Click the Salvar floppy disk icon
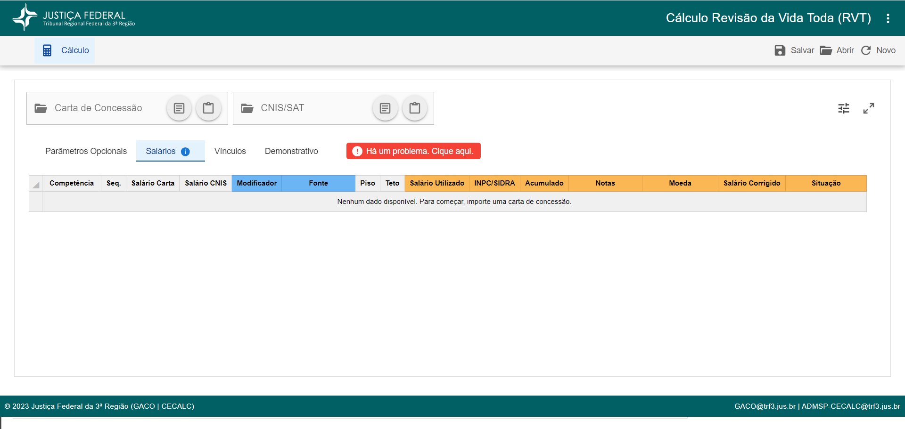This screenshot has width=905, height=429. coord(780,50)
